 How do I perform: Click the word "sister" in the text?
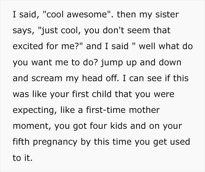coord(167,14)
